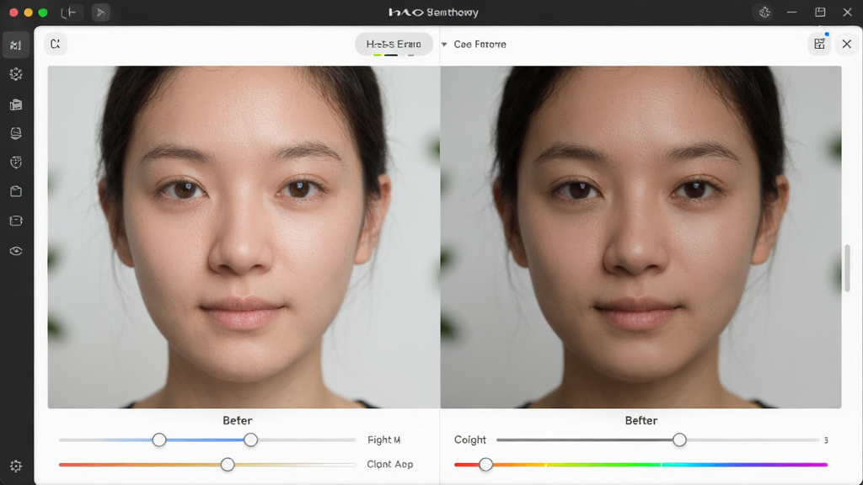The width and height of the screenshot is (863, 485).
Task: Click the left handle of Fight M slider
Action: pos(159,440)
